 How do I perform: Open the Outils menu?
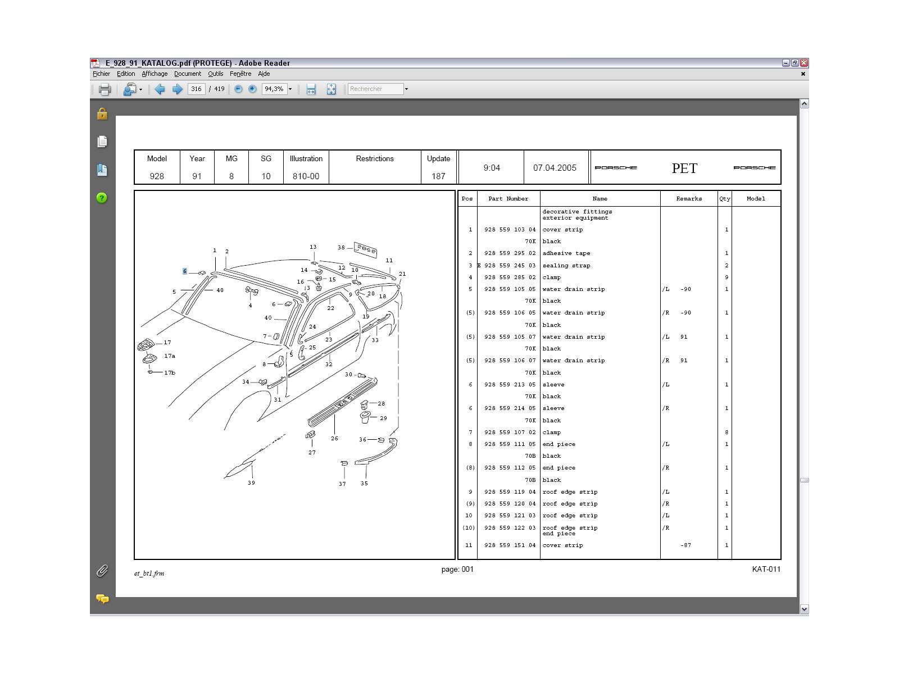tap(216, 74)
